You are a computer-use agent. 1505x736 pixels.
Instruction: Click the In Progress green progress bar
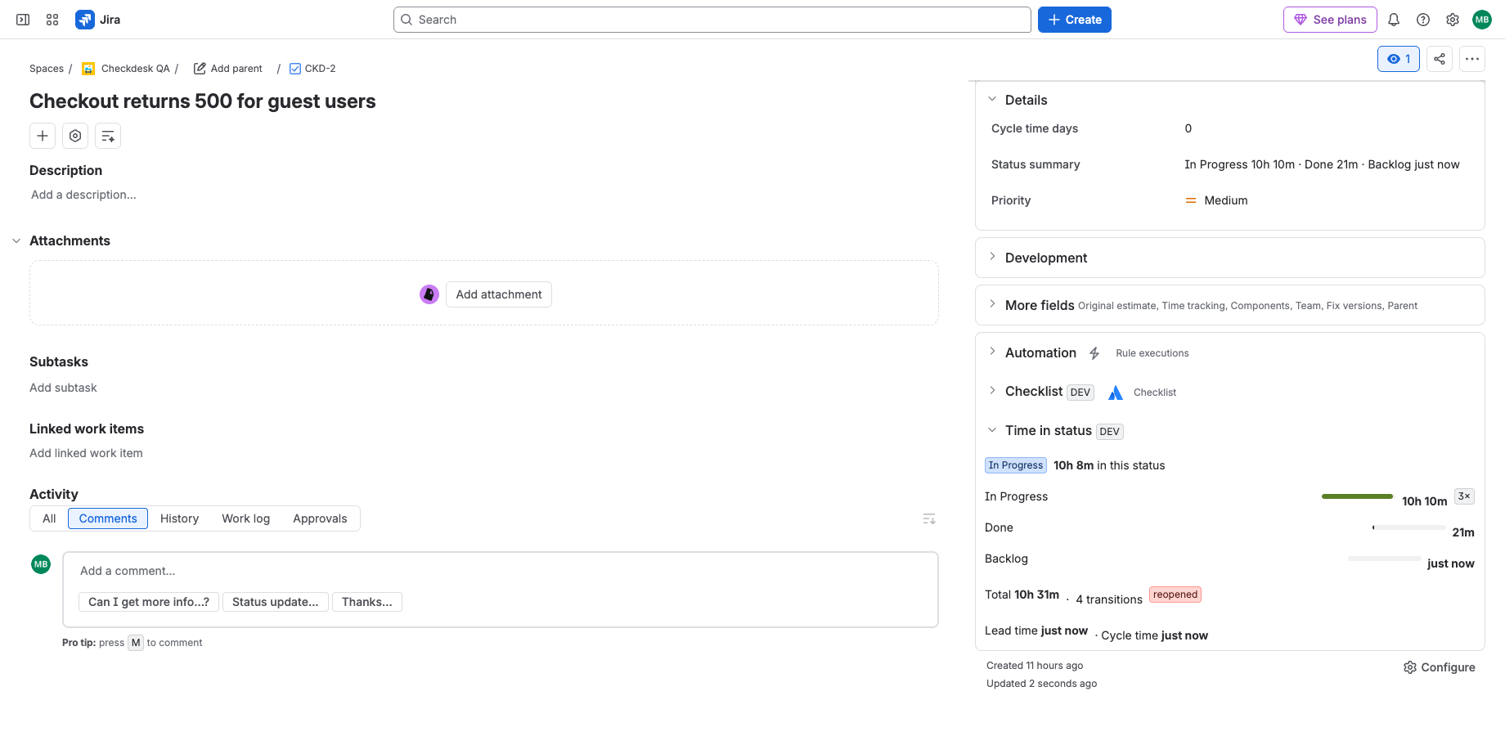coord(1357,496)
